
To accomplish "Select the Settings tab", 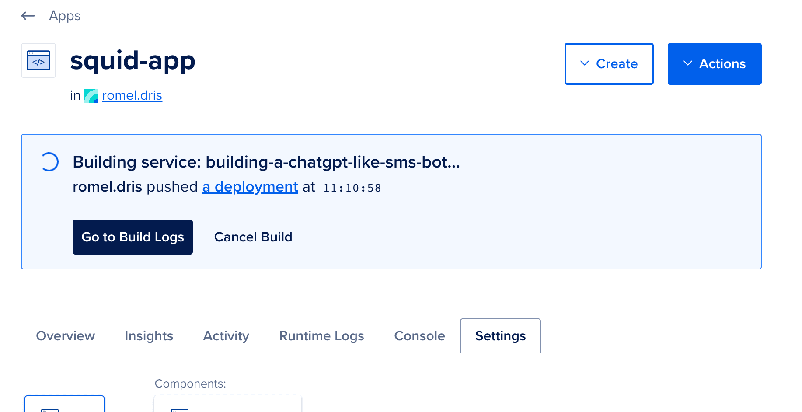I will click(501, 336).
